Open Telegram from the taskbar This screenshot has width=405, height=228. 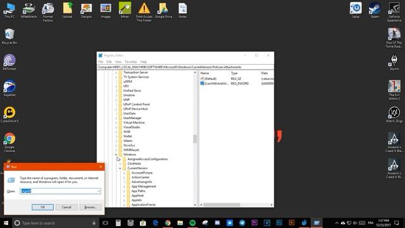(x=242, y=223)
